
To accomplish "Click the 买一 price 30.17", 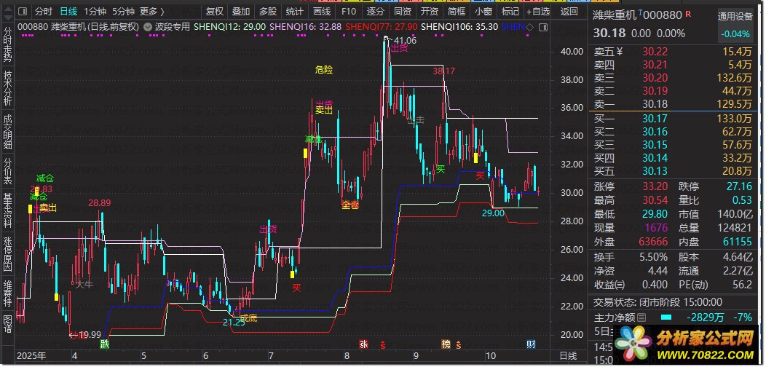I will coord(655,118).
